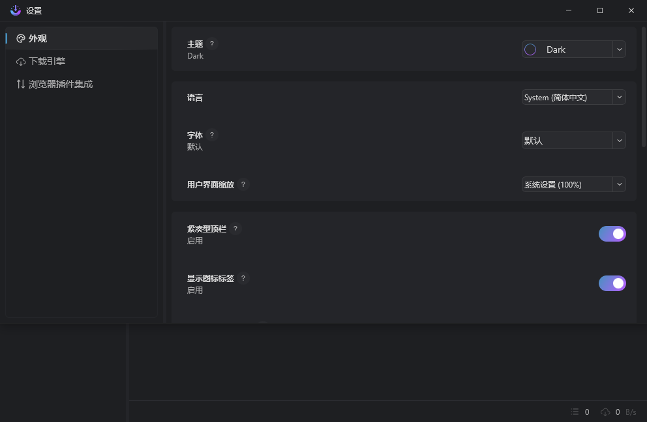647x422 pixels.
Task: Click the Motrix logo in the title bar
Action: (14, 10)
